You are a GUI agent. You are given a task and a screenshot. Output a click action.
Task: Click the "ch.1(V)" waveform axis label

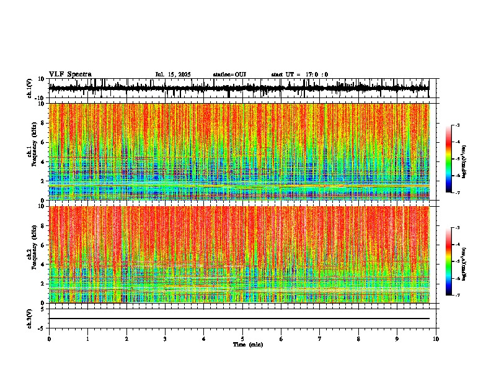pos(30,88)
